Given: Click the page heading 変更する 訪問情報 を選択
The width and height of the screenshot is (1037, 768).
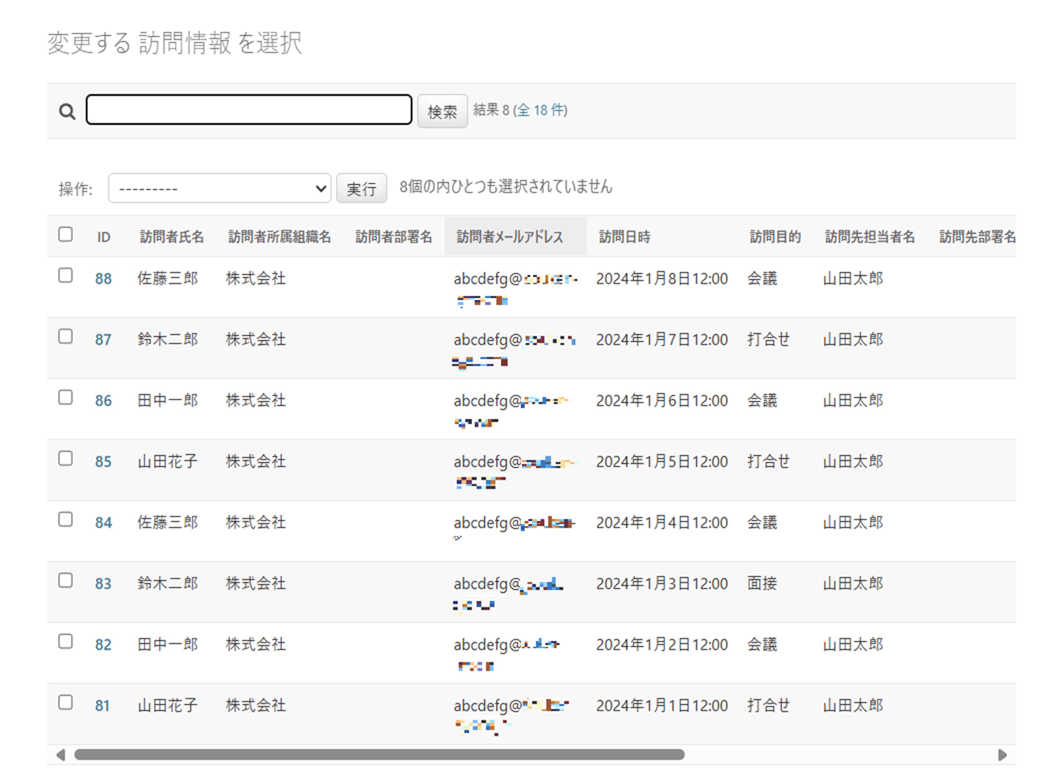Looking at the screenshot, I should (x=174, y=43).
